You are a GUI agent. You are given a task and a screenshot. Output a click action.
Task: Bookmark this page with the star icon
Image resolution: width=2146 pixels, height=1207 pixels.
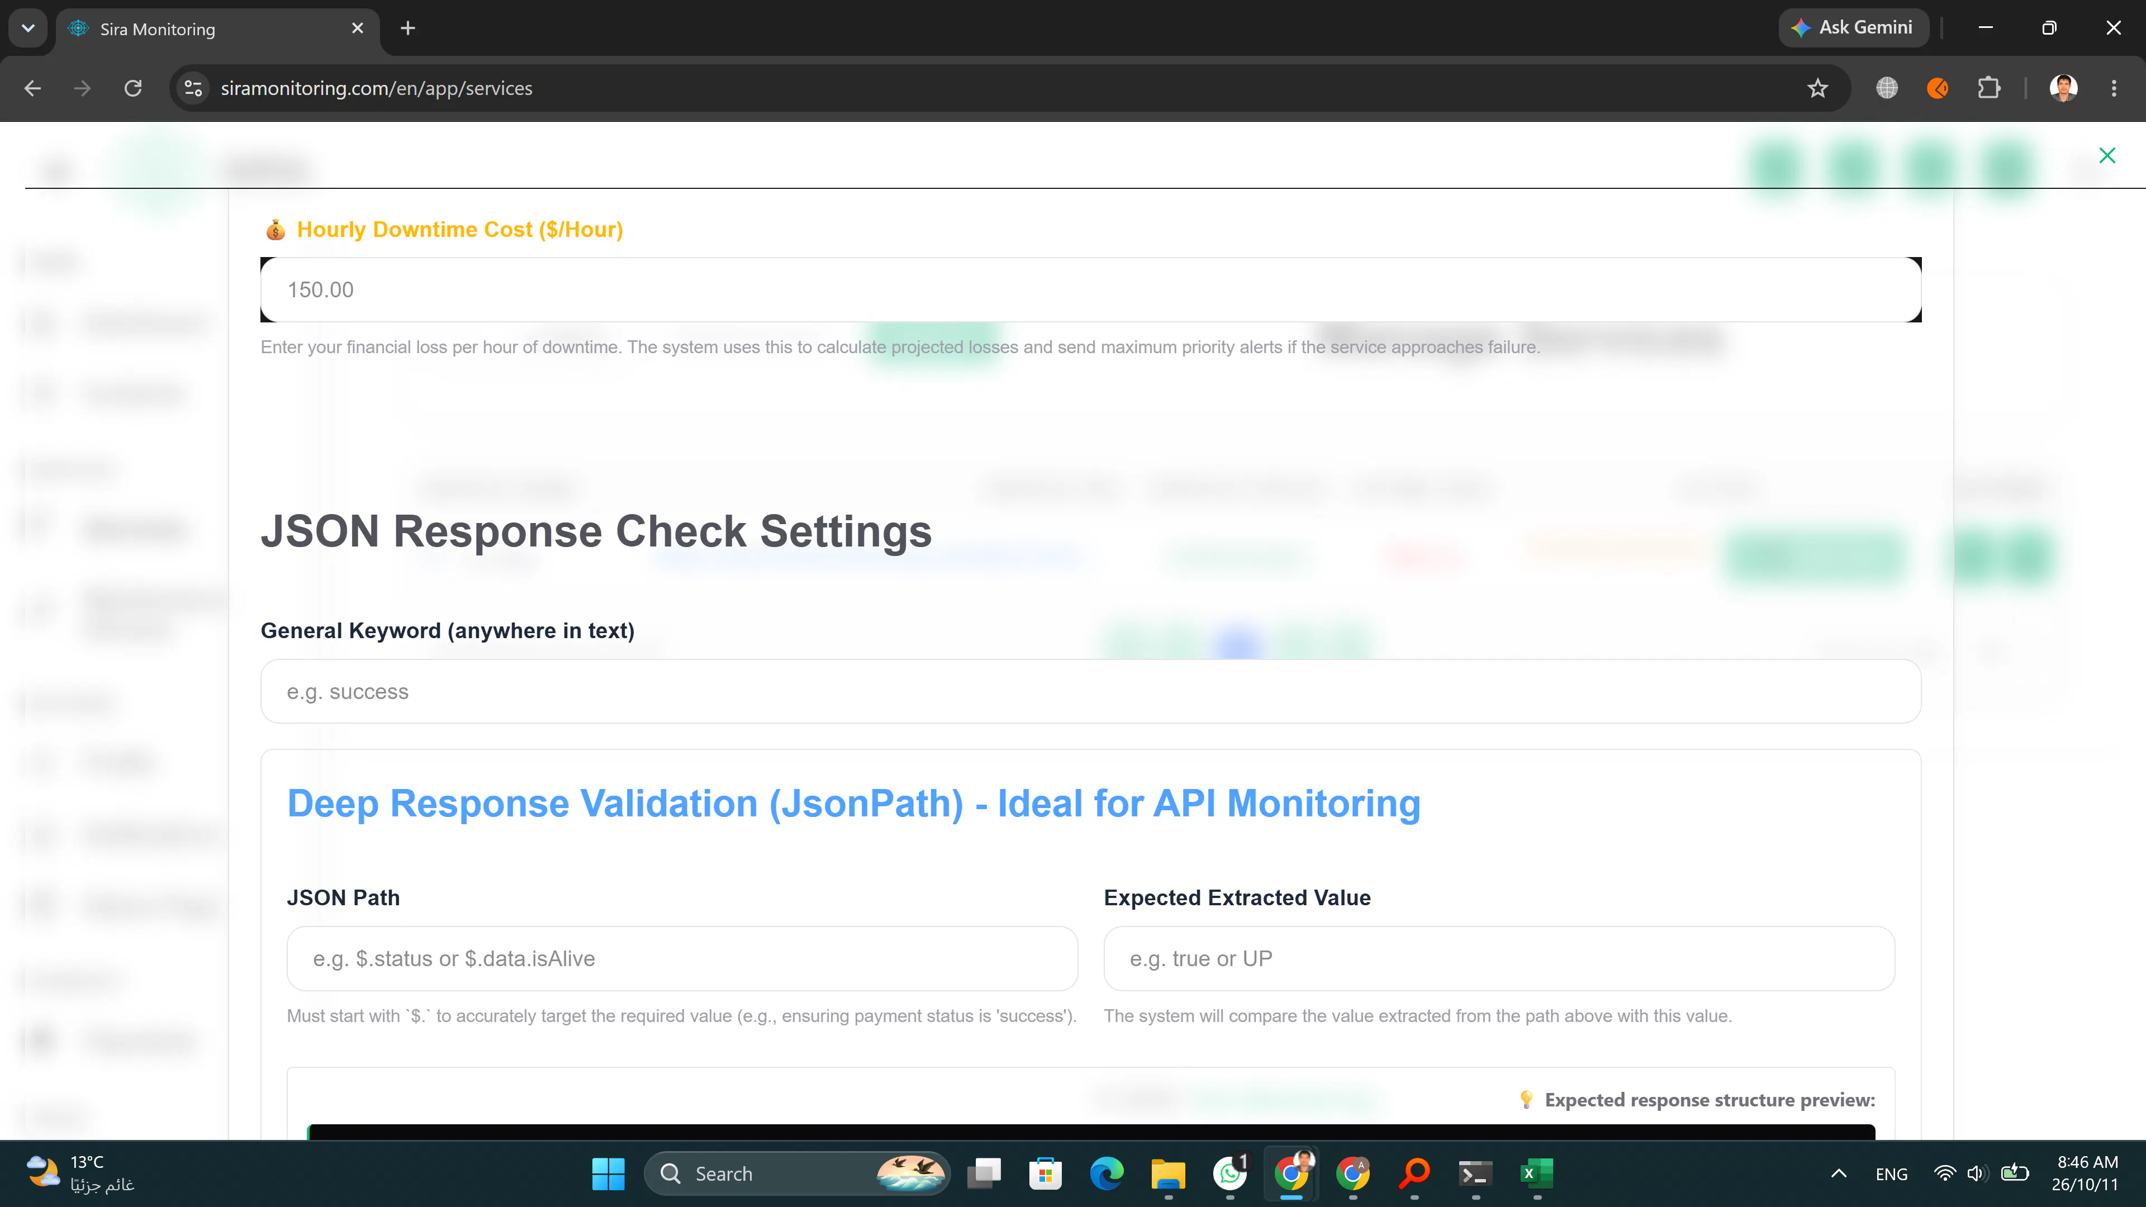1818,88
